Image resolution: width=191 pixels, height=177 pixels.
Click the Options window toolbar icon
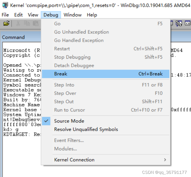coord(179,24)
